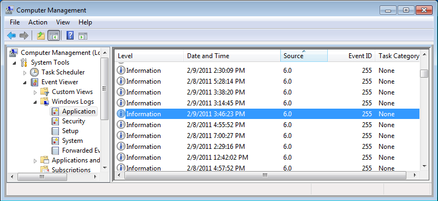Click the Security log icon
The width and height of the screenshot is (438, 201).
[x=55, y=121]
